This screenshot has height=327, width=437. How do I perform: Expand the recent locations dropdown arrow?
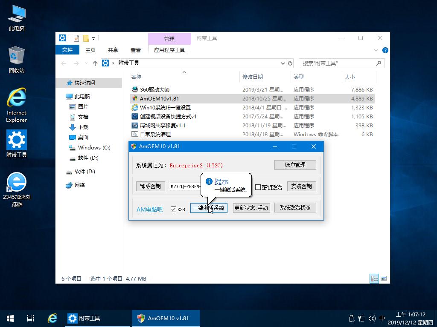tap(86, 63)
